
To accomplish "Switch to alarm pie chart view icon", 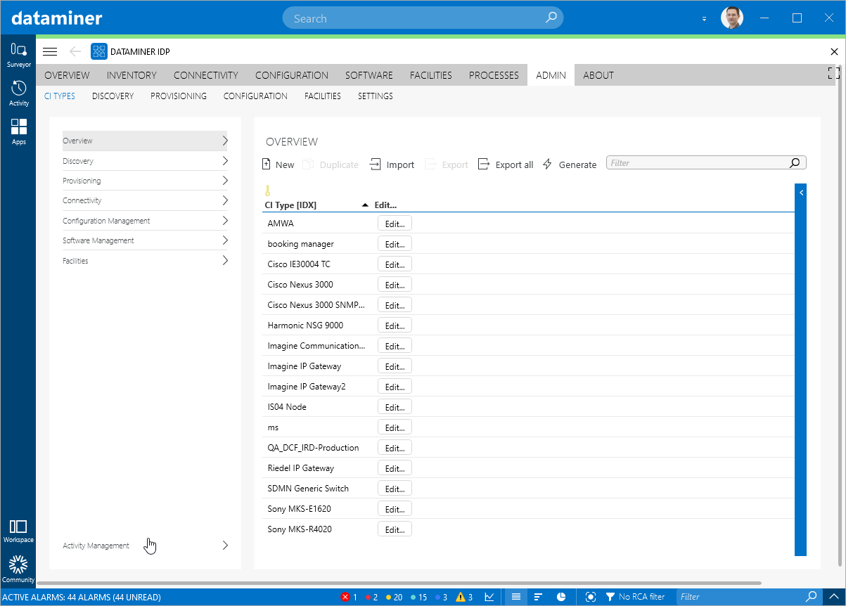I will (x=561, y=597).
